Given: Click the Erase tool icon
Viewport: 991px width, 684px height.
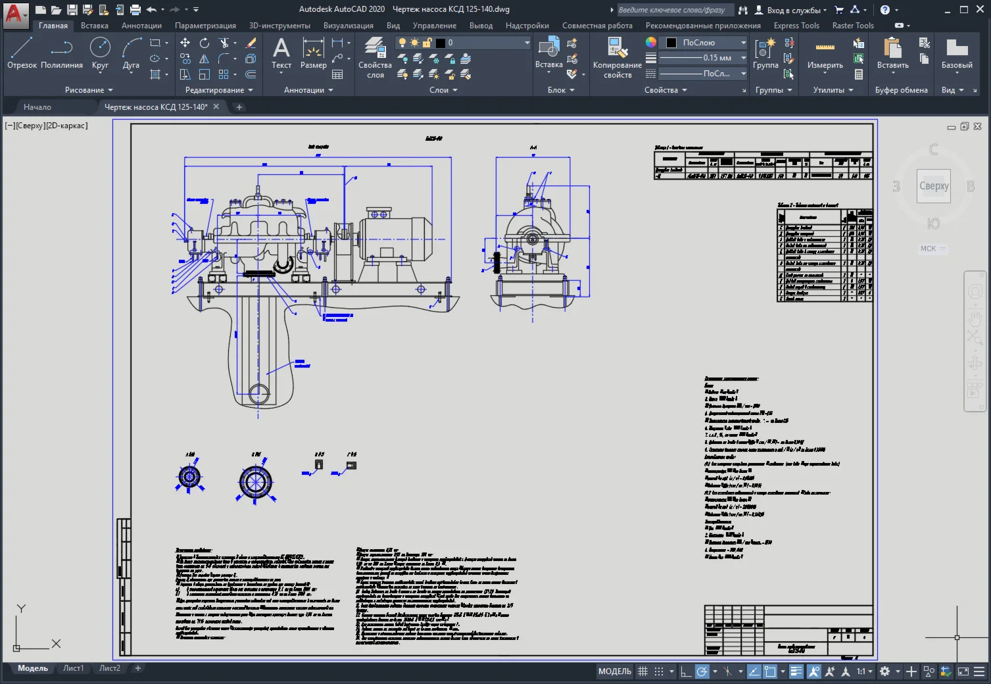Looking at the screenshot, I should [x=251, y=43].
